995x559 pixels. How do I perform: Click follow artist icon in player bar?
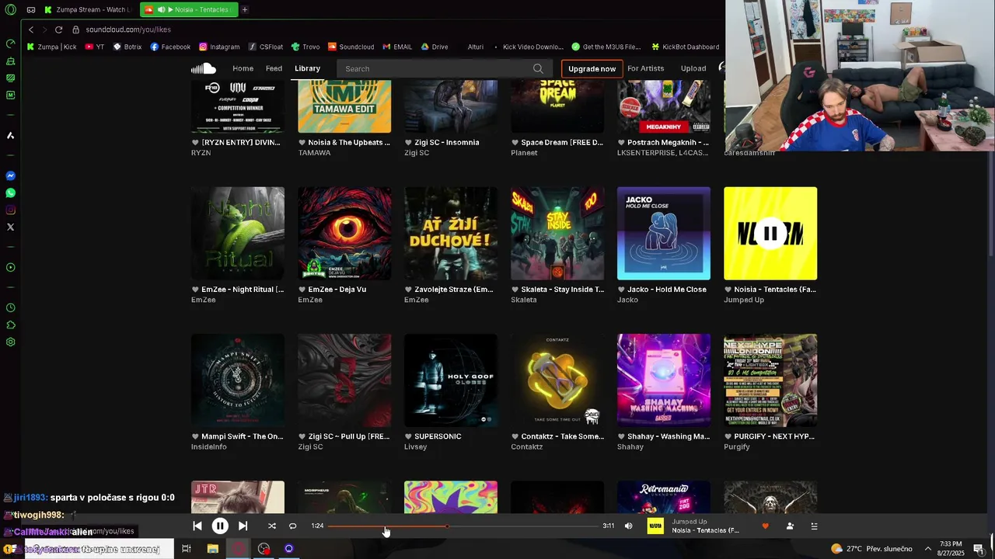[x=790, y=526]
